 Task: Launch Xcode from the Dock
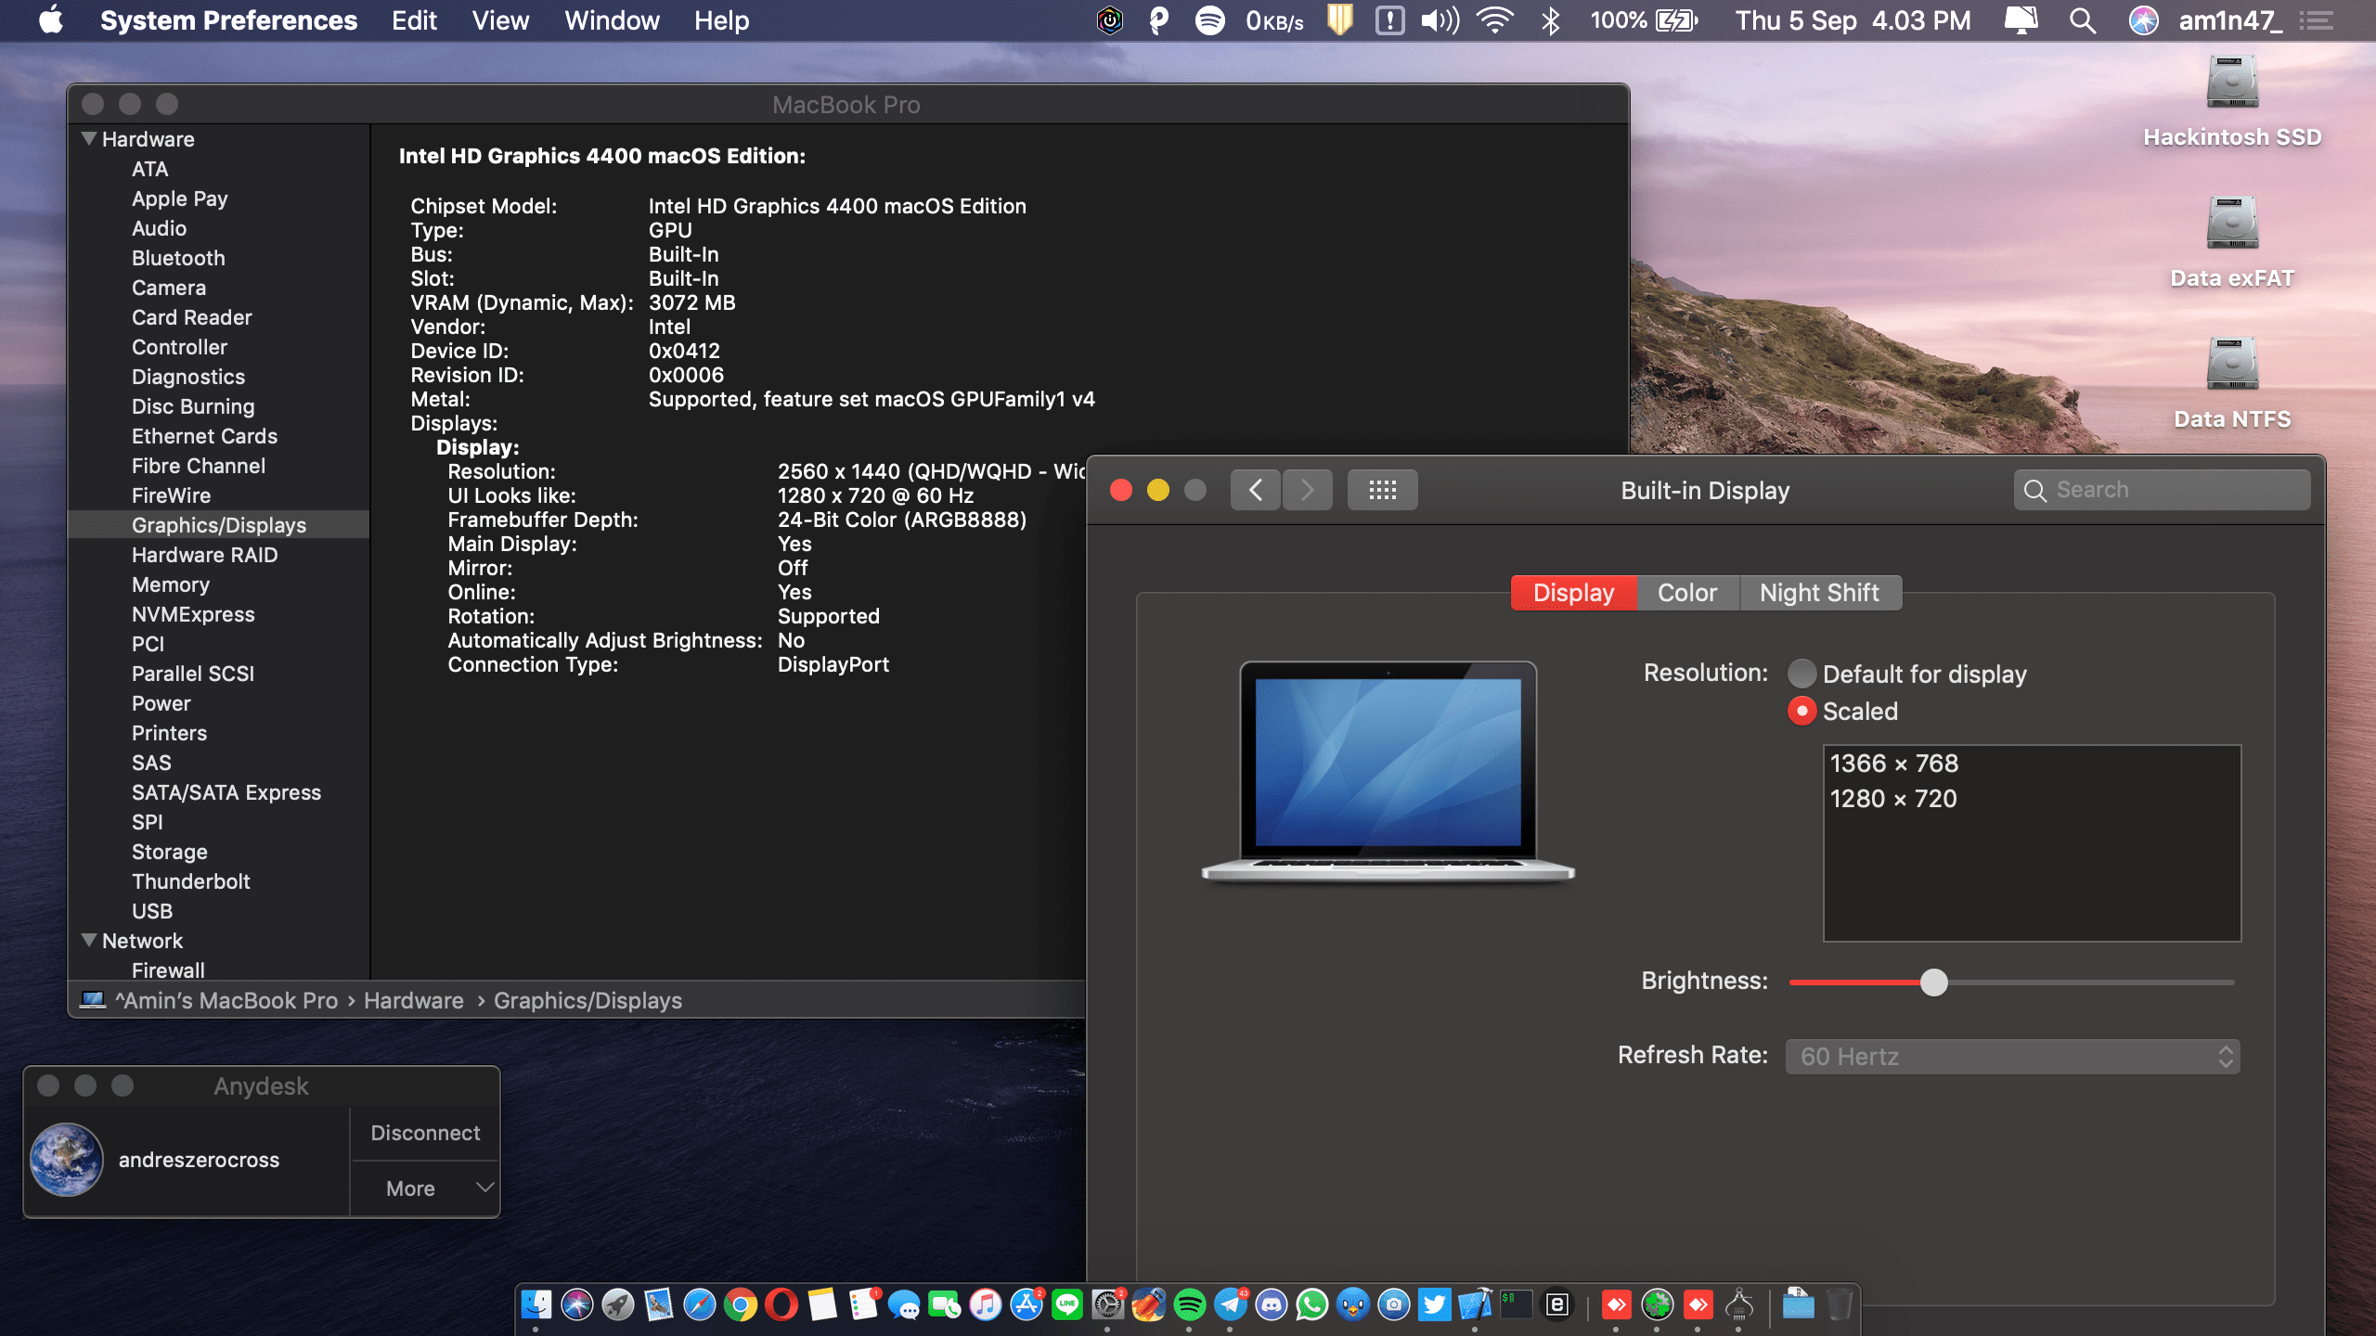(1476, 1303)
